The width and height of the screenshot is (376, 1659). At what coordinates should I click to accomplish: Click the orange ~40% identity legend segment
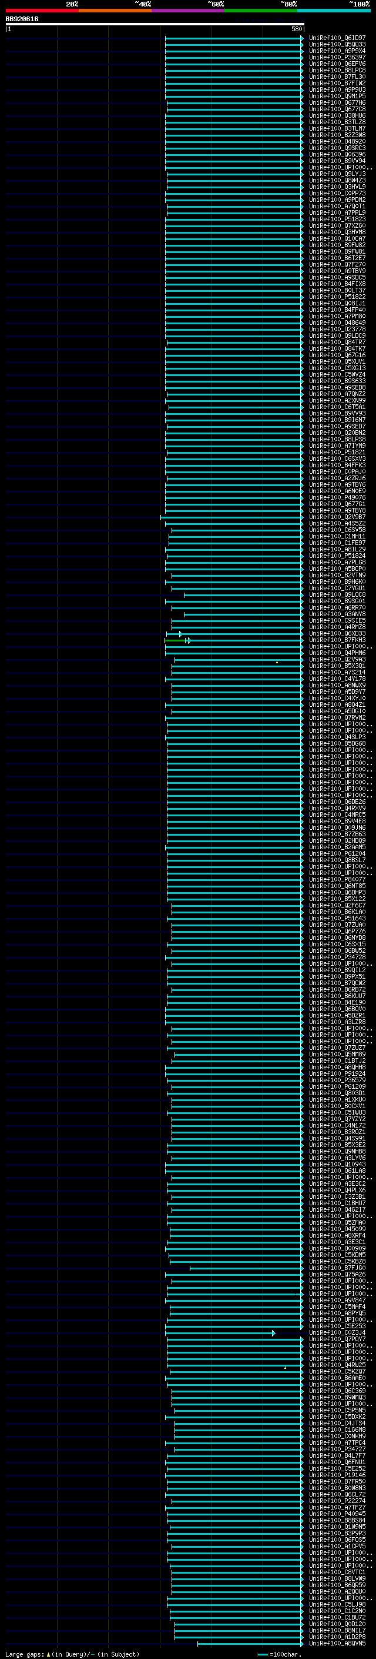tap(115, 11)
